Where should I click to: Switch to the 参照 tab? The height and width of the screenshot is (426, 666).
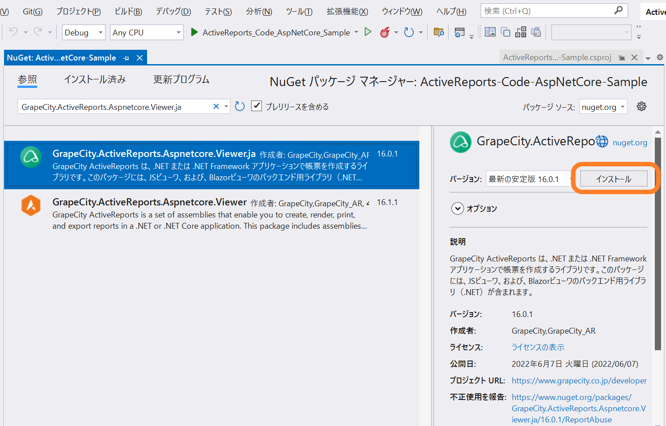click(x=27, y=79)
